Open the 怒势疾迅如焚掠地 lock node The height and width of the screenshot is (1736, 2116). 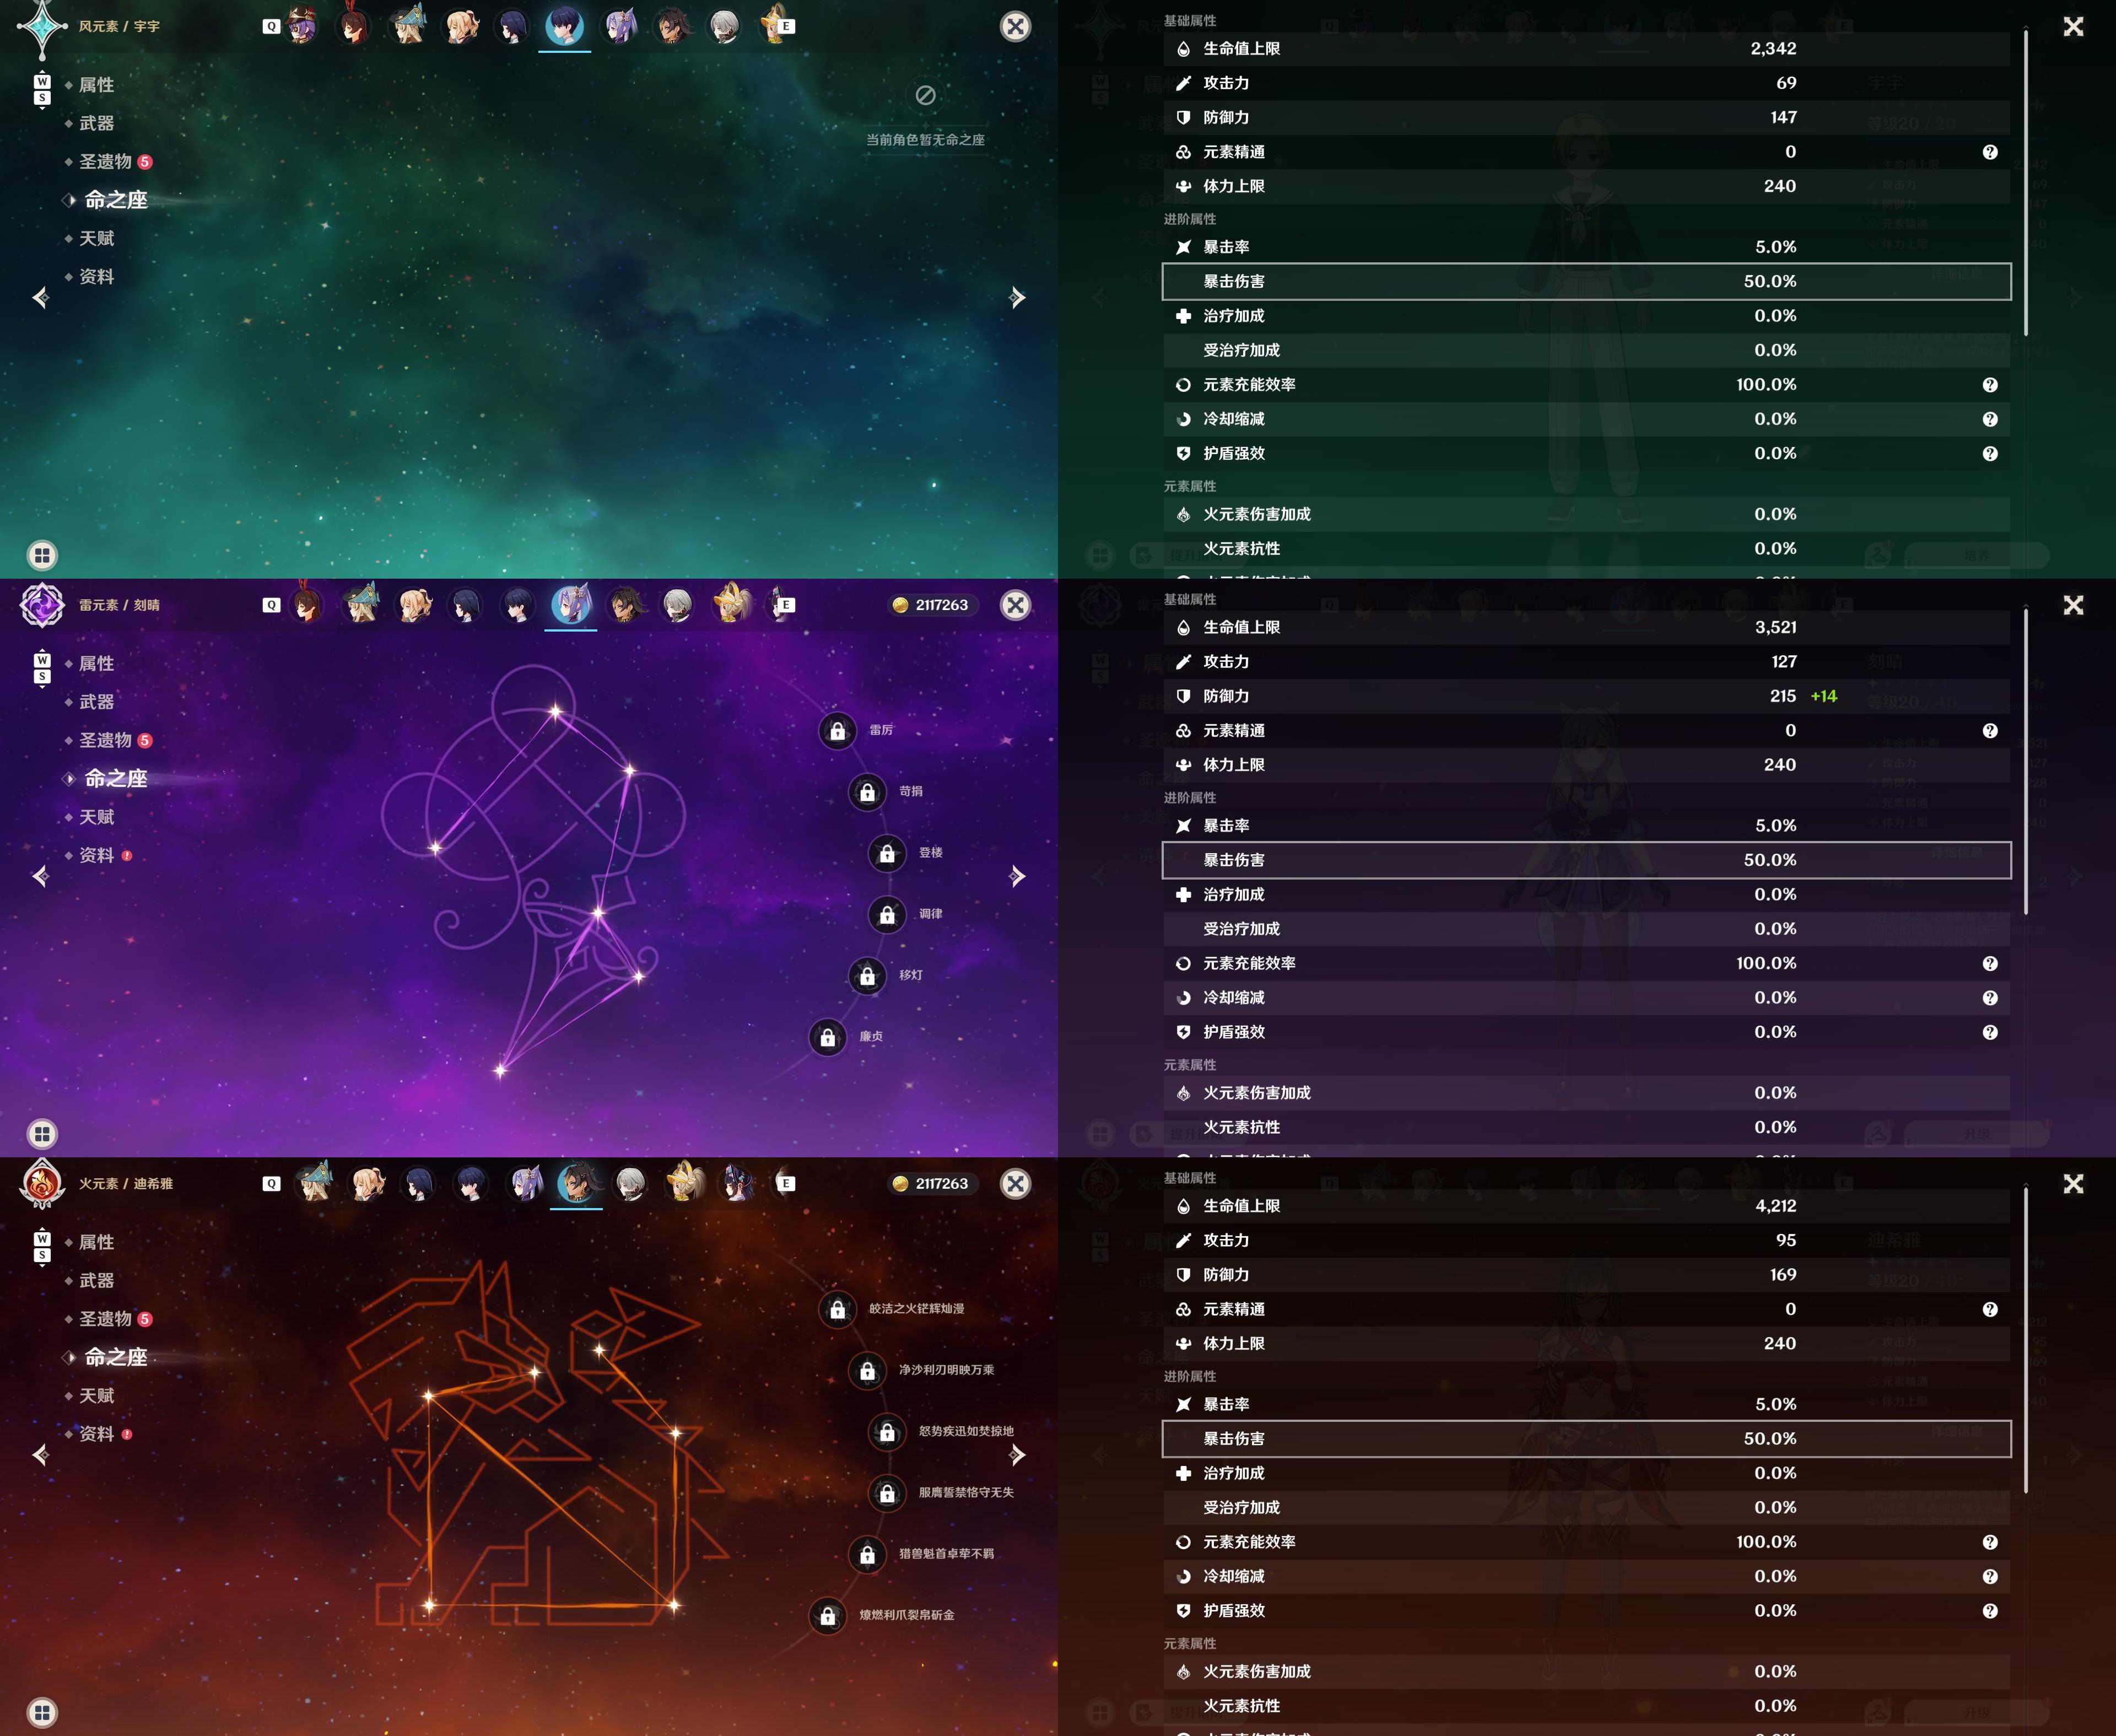tap(887, 1432)
